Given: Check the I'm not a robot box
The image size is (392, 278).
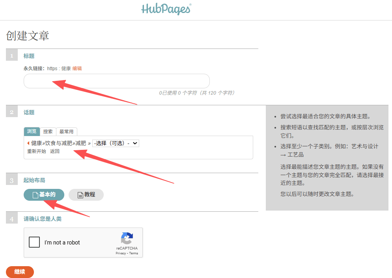Looking at the screenshot, I should [x=34, y=242].
